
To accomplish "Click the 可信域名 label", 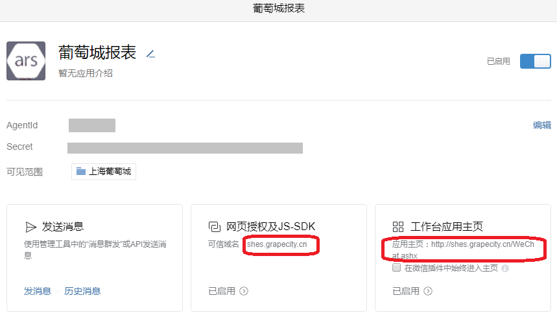I will [x=224, y=244].
